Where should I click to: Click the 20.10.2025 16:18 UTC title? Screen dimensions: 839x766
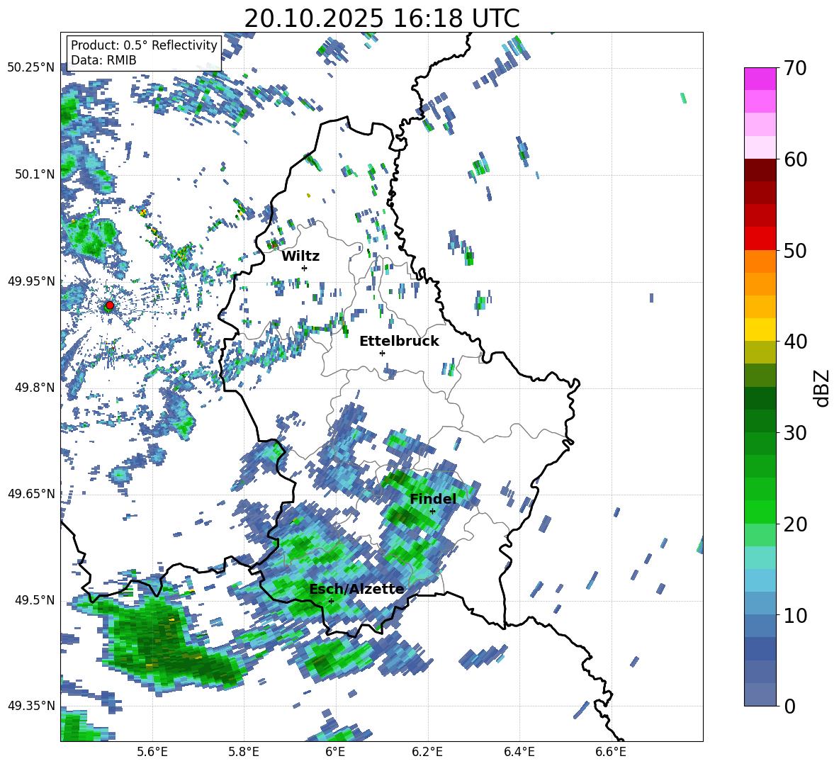click(x=382, y=18)
